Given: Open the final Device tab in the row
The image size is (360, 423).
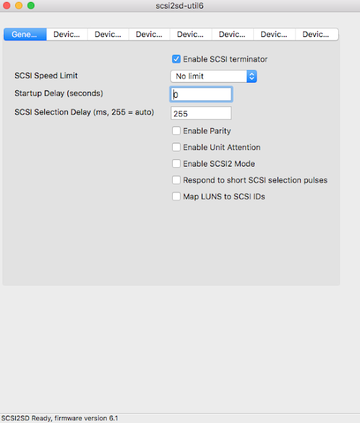Looking at the screenshot, I should (x=316, y=34).
